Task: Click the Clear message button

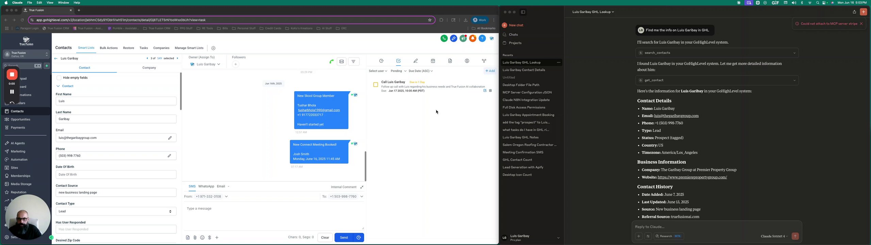Action: [x=325, y=238]
